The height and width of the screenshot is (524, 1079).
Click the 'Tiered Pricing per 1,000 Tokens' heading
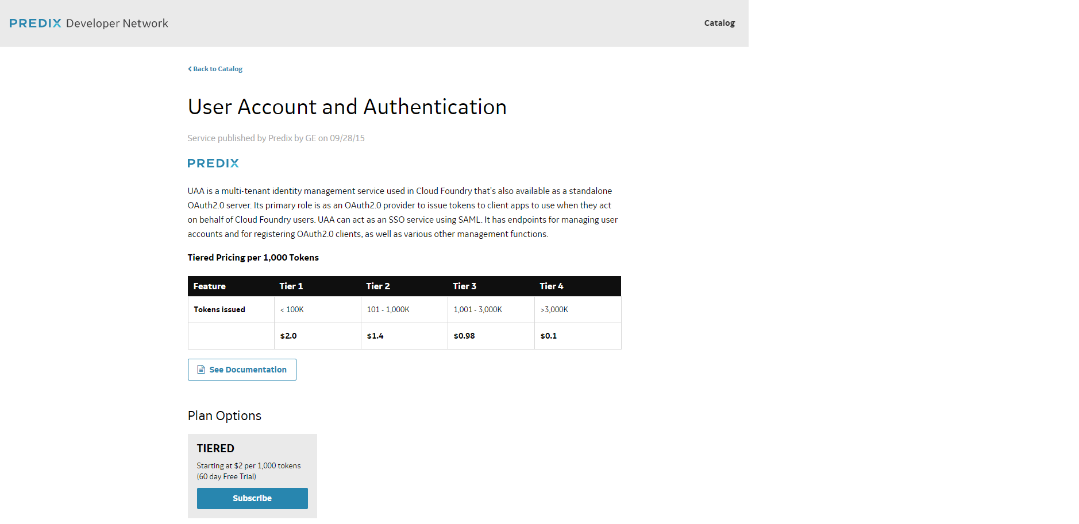pos(253,258)
